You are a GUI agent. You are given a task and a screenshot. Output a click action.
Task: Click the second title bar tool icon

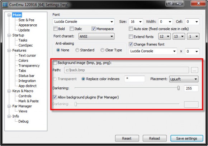179,3
